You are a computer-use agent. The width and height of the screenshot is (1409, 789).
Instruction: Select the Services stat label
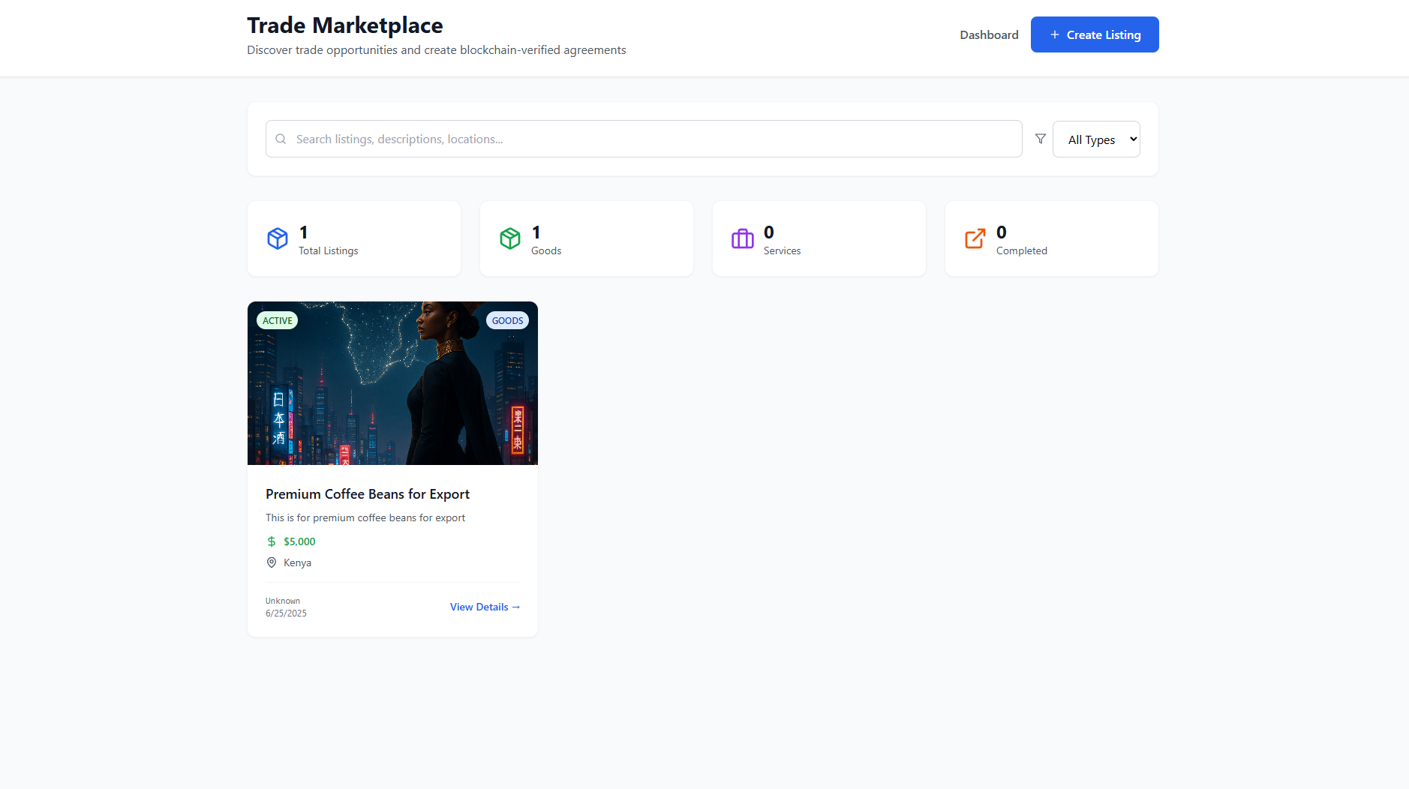(783, 250)
